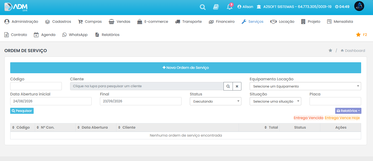Viewport: 373px width, 161px height.
Task: Go to Dashboard via breadcrumb link
Action: pyautogui.click(x=353, y=50)
